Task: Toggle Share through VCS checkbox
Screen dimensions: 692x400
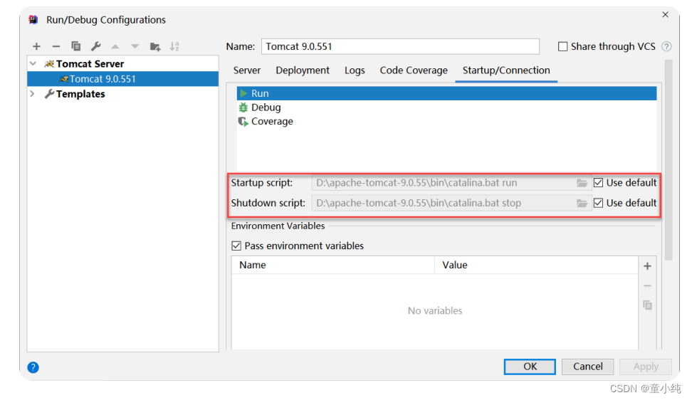Action: (x=562, y=46)
